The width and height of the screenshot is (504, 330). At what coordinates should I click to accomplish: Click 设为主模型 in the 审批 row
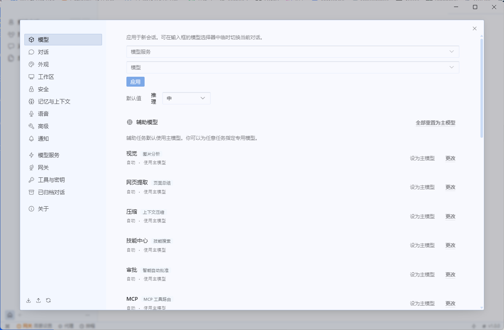pyautogui.click(x=422, y=274)
